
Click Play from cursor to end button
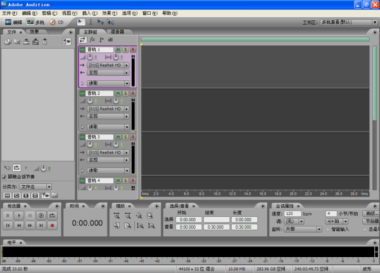click(41, 215)
